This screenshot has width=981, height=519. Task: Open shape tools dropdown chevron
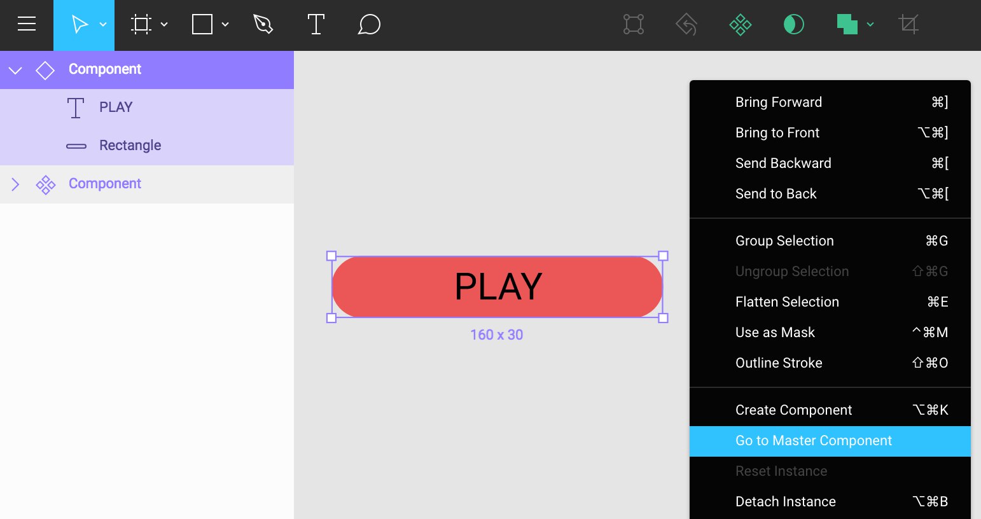coord(225,25)
